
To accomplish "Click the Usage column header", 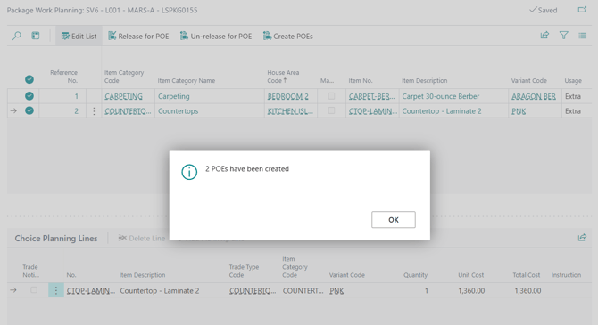I will (x=573, y=81).
